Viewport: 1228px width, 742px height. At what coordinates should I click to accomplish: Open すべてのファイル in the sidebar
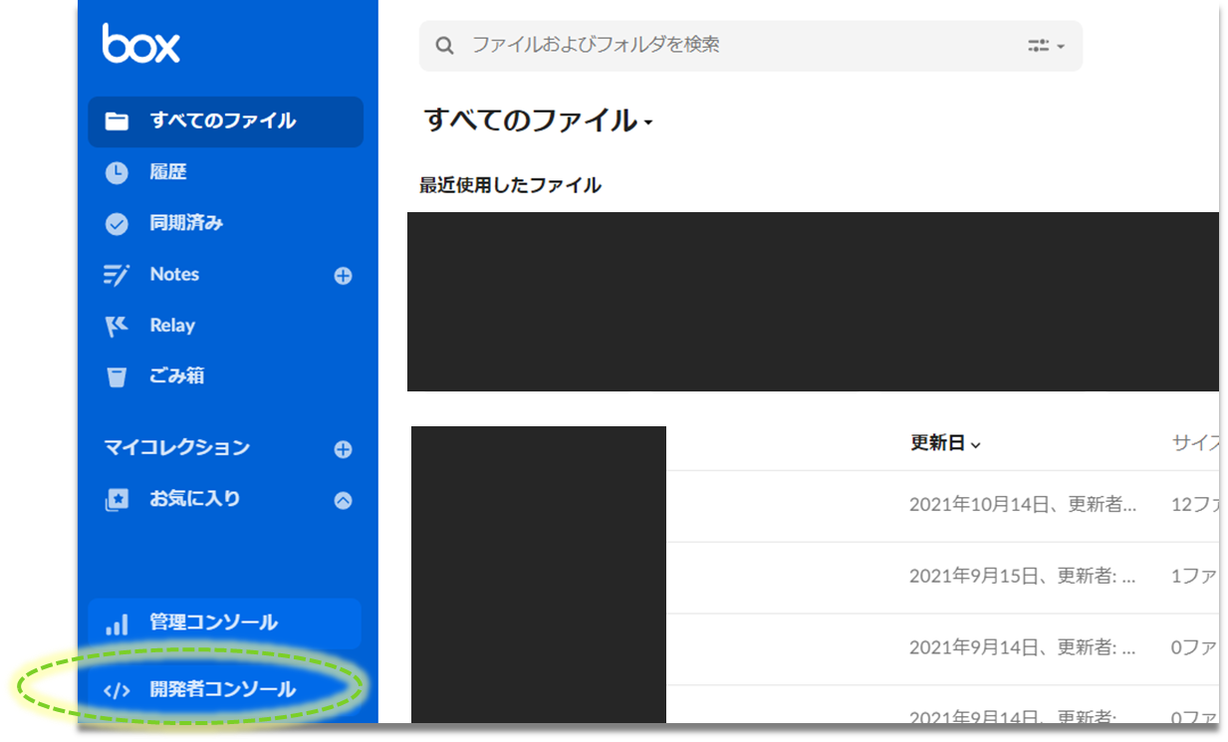(x=223, y=122)
